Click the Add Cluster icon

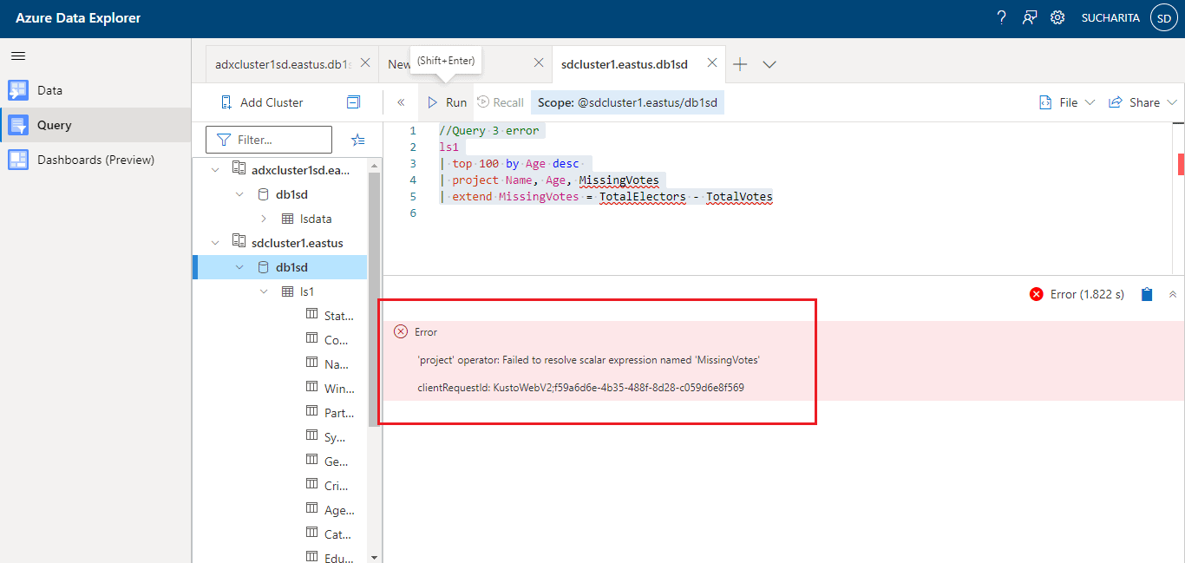[x=226, y=101]
